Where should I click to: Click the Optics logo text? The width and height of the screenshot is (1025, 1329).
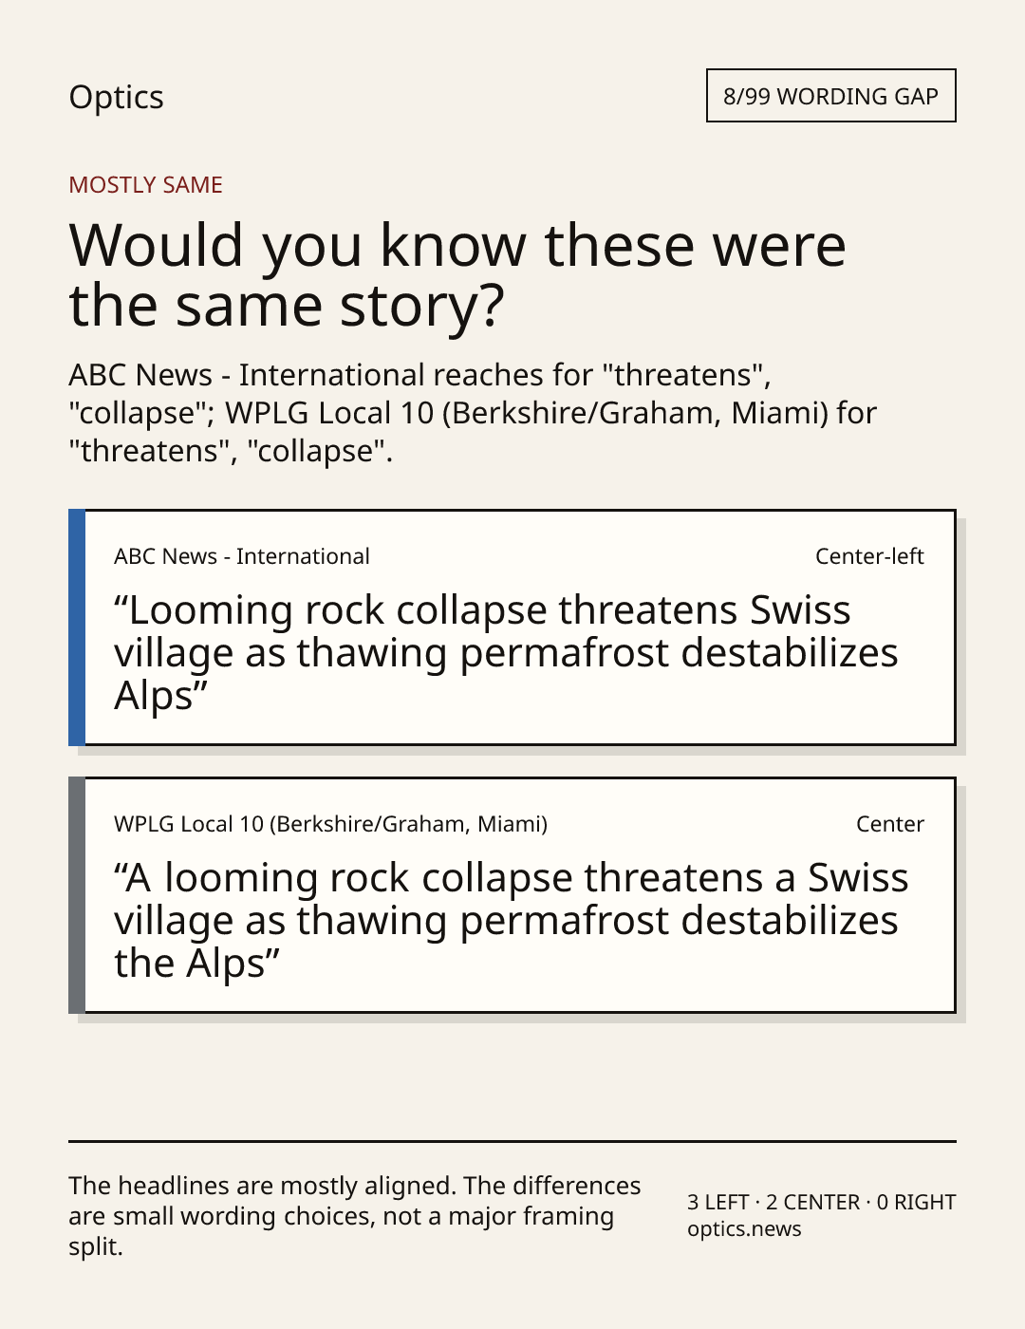(x=116, y=98)
